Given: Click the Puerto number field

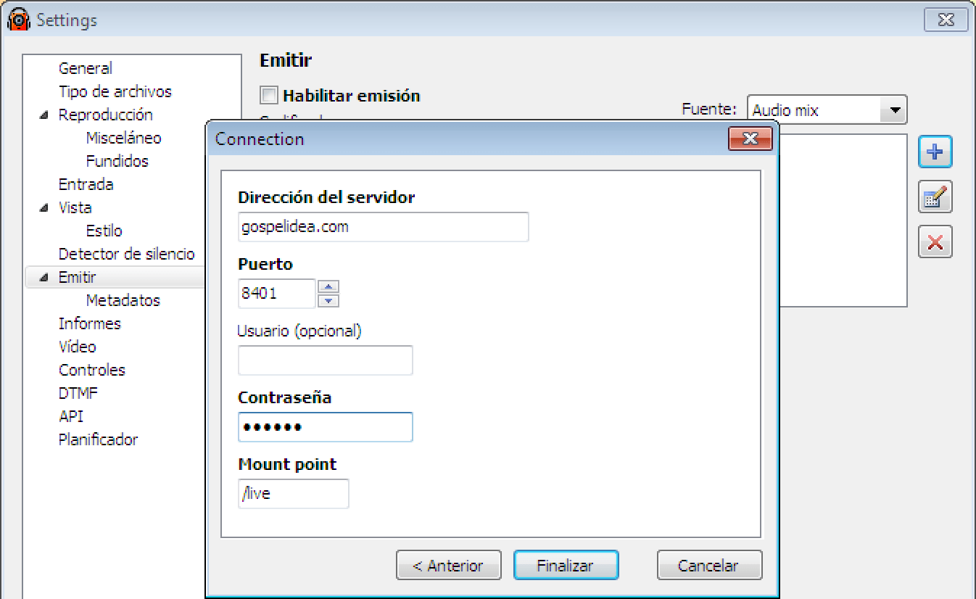Looking at the screenshot, I should click(276, 294).
